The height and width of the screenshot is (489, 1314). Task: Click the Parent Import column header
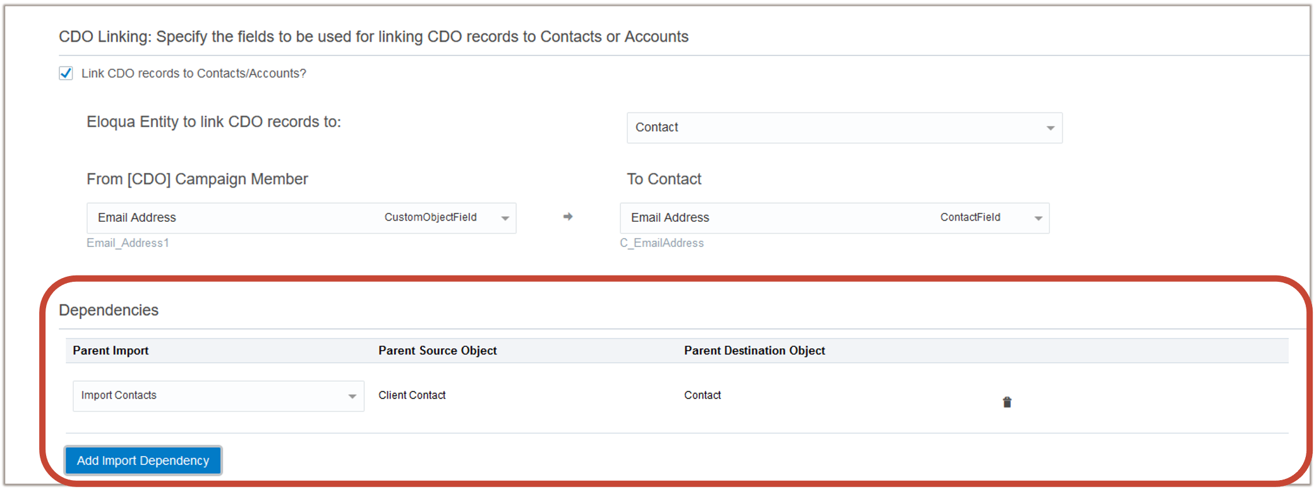pyautogui.click(x=111, y=351)
